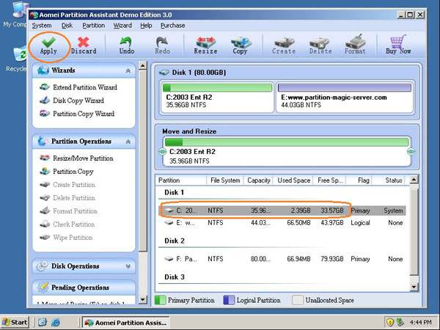Screen dimensions: 440x330
Task: Click the Discard red X icon
Action: pos(83,41)
